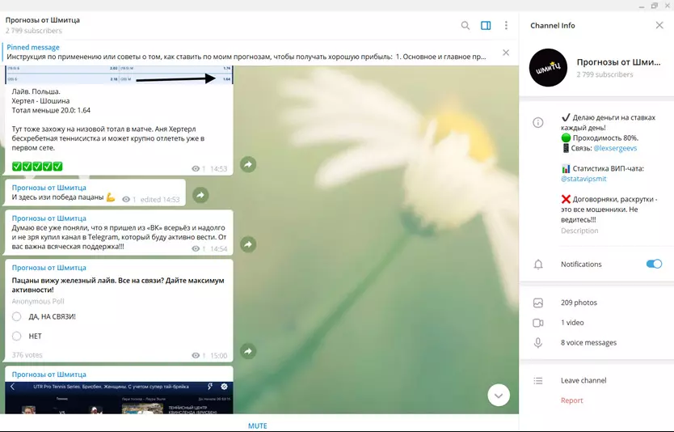Dismiss the pinned message bar
The width and height of the screenshot is (674, 432).
[x=506, y=53]
